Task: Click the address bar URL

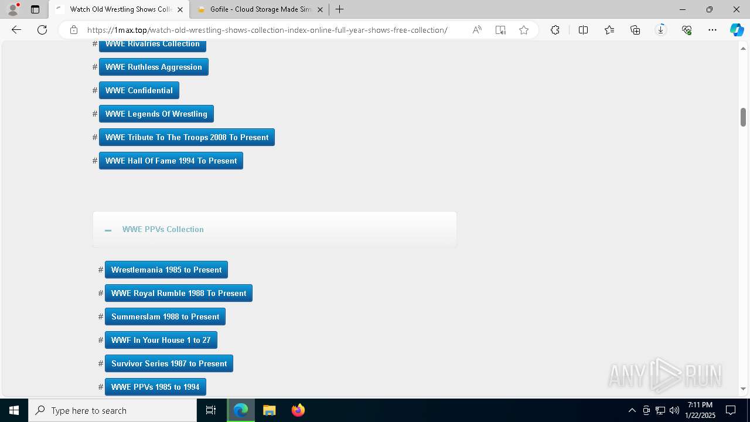Action: (267, 30)
